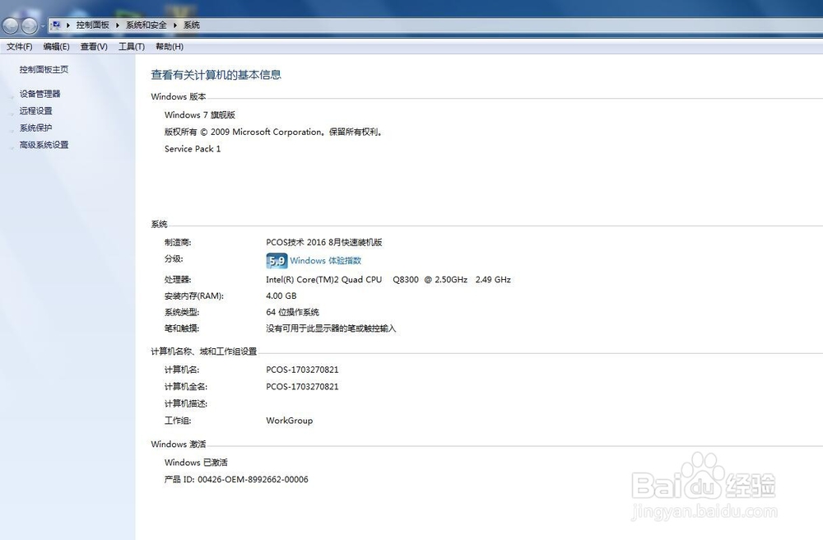Image resolution: width=823 pixels, height=540 pixels.
Task: Open the 文件(F) menu
Action: (x=20, y=47)
